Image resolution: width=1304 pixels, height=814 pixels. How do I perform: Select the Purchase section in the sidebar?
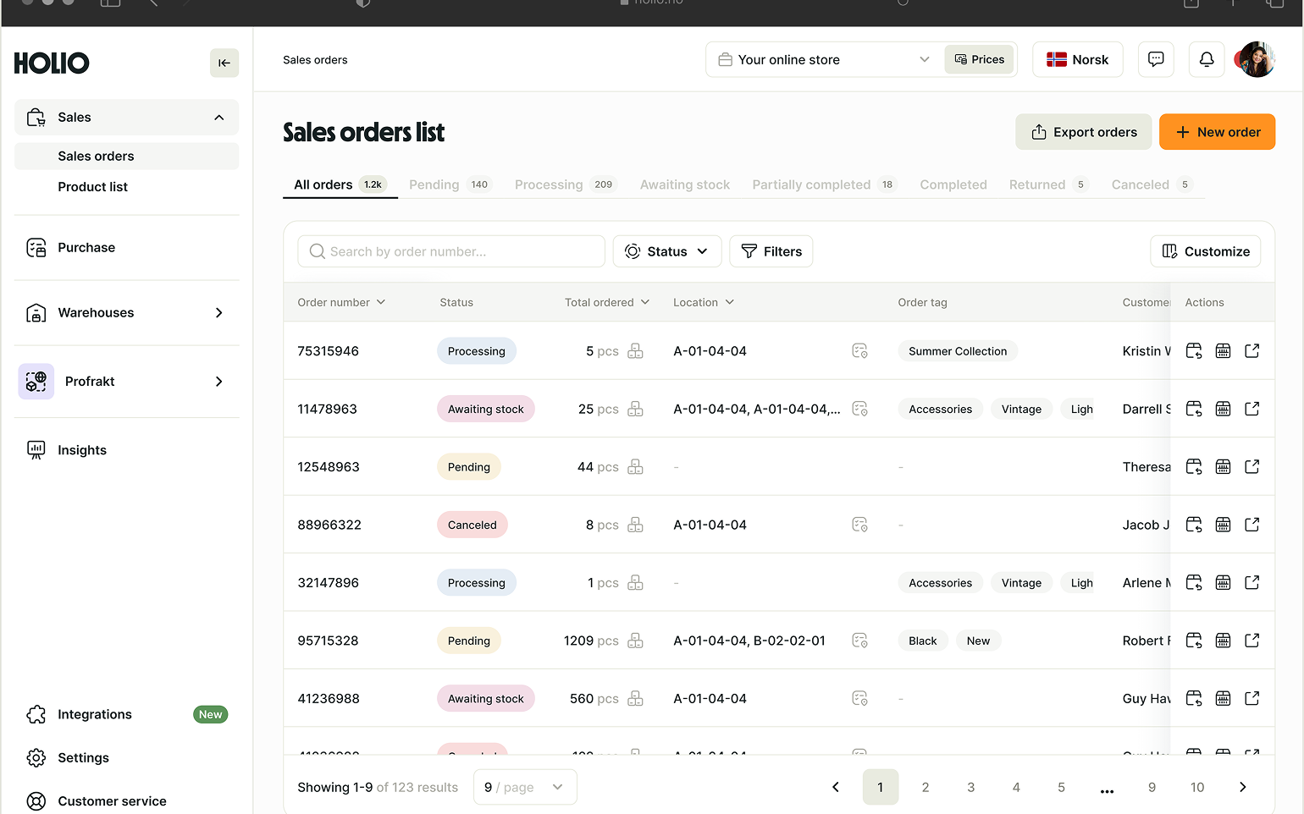coord(86,247)
